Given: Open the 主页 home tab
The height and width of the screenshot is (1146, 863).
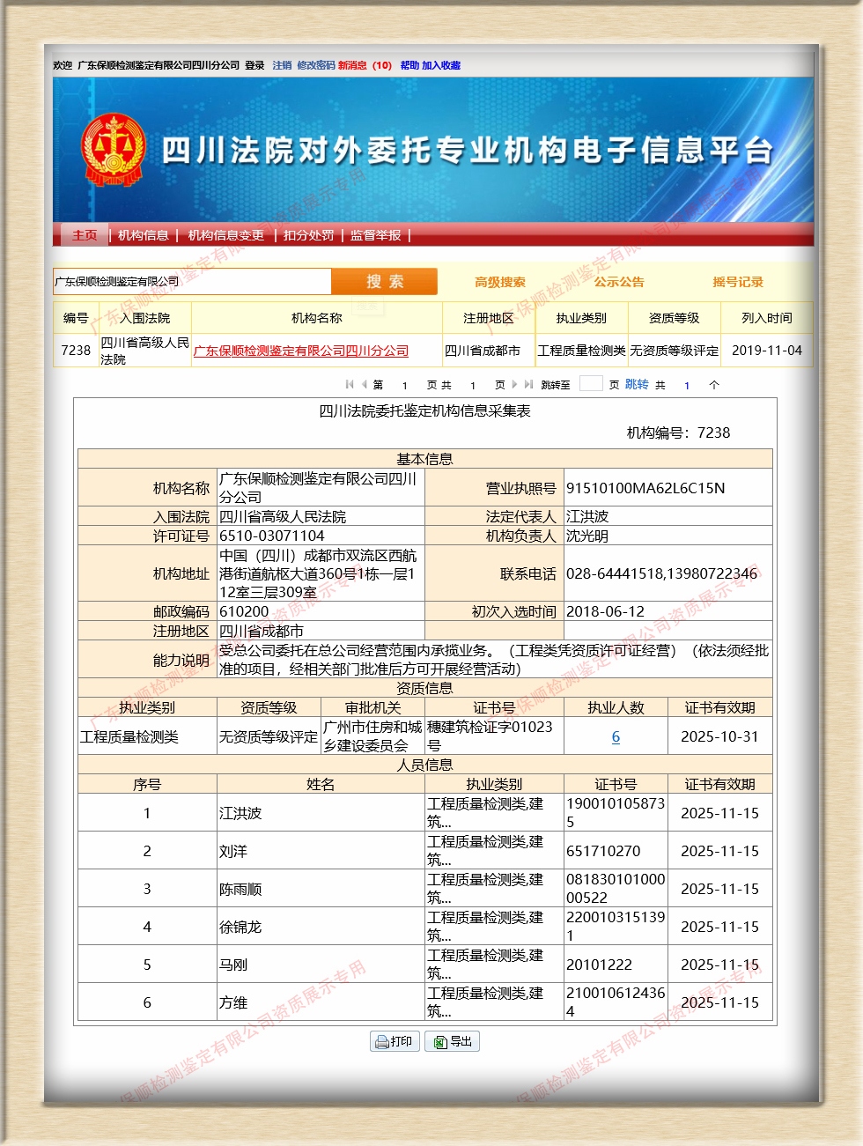Looking at the screenshot, I should 85,235.
